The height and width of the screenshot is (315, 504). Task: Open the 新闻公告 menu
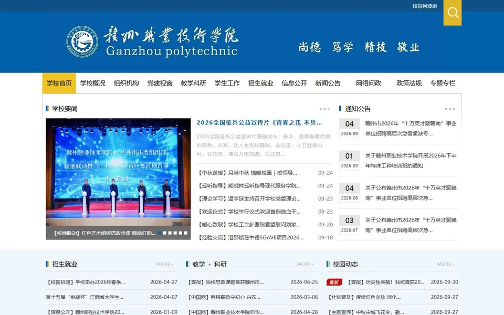pos(328,83)
